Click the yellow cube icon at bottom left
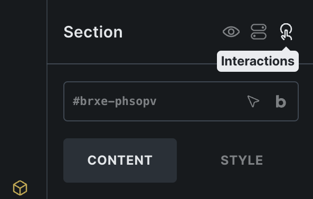The height and width of the screenshot is (199, 313). [x=20, y=188]
